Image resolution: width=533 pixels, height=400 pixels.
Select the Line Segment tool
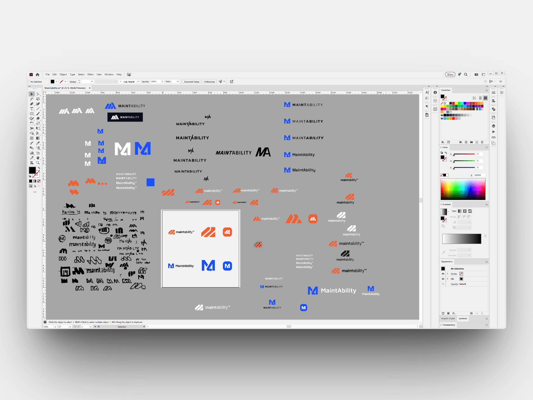(x=38, y=109)
